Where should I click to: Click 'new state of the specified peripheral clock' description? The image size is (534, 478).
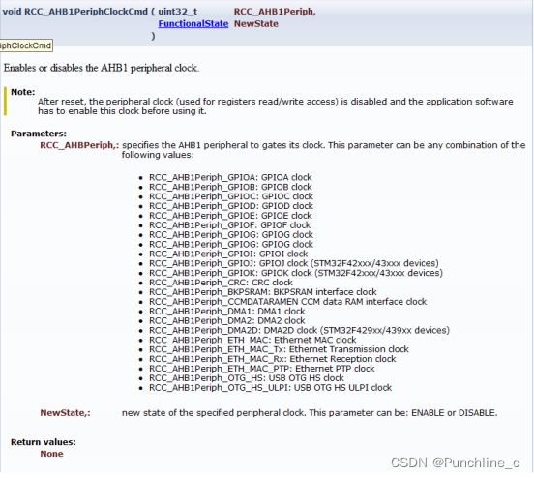coord(310,413)
